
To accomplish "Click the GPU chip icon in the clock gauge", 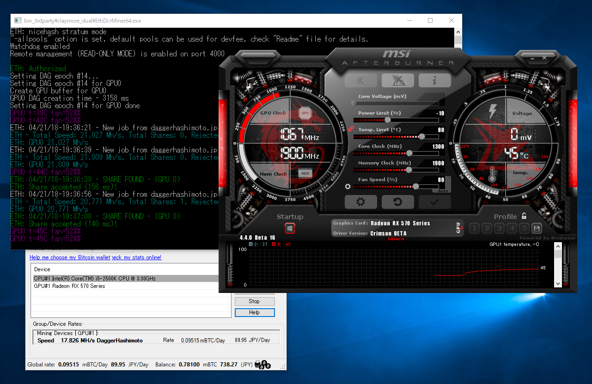I will pos(305,112).
